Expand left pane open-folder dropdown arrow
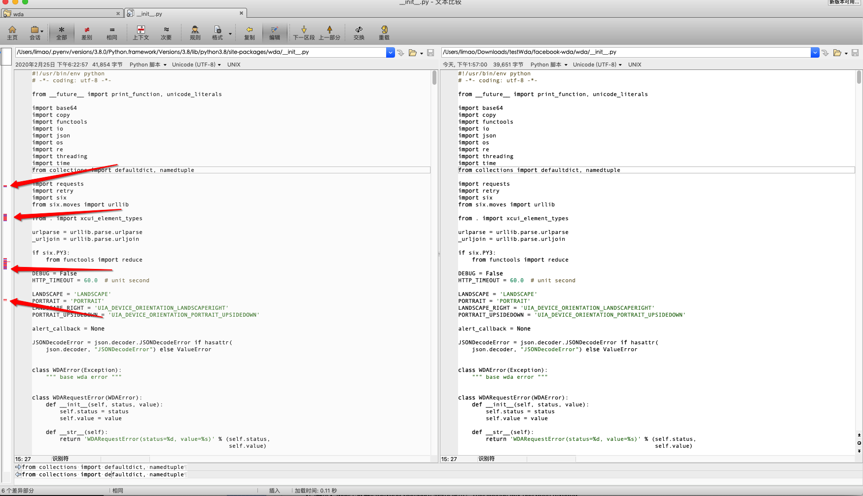863x496 pixels. (x=422, y=53)
